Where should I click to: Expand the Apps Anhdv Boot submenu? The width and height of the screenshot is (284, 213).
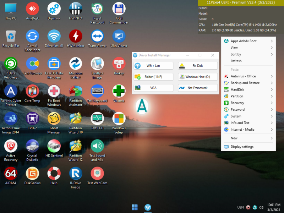(x=248, y=41)
